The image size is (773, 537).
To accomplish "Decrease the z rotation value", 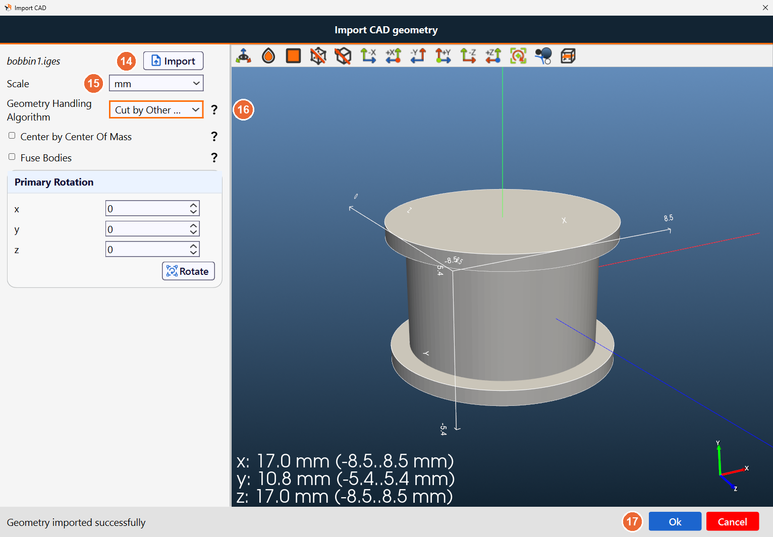I will pyautogui.click(x=194, y=253).
